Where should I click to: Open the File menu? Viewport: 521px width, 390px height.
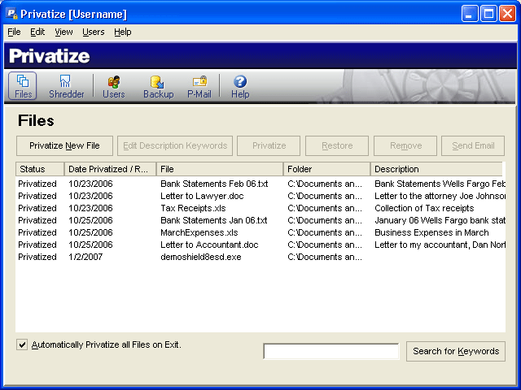(14, 32)
